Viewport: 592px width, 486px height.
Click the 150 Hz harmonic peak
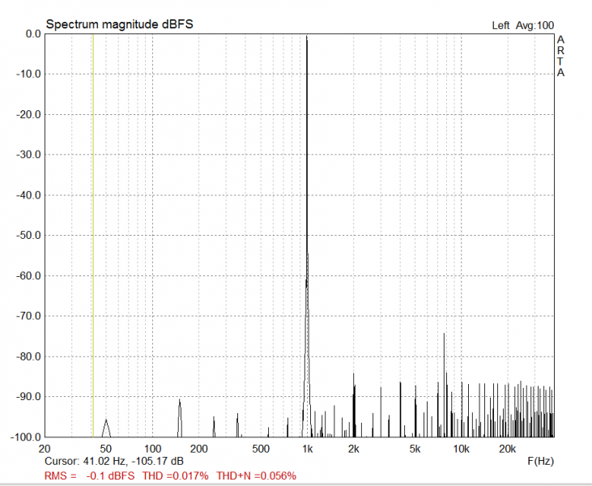[x=180, y=418]
